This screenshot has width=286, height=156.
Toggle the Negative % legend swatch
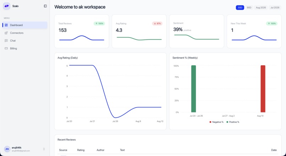pos(210,122)
